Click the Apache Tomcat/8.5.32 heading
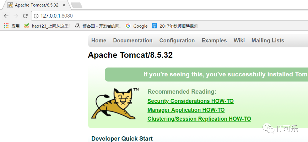308x142 pixels. tap(130, 55)
